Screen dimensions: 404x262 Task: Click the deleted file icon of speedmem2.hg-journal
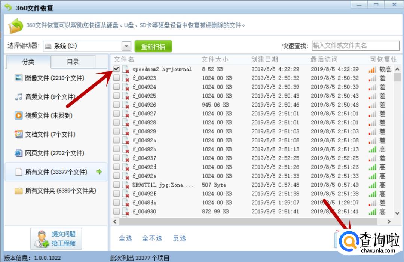coord(126,69)
